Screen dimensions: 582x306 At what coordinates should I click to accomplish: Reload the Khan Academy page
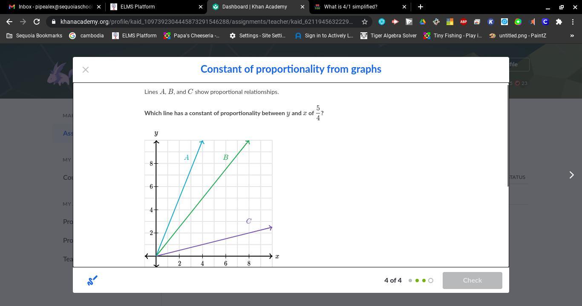[37, 22]
